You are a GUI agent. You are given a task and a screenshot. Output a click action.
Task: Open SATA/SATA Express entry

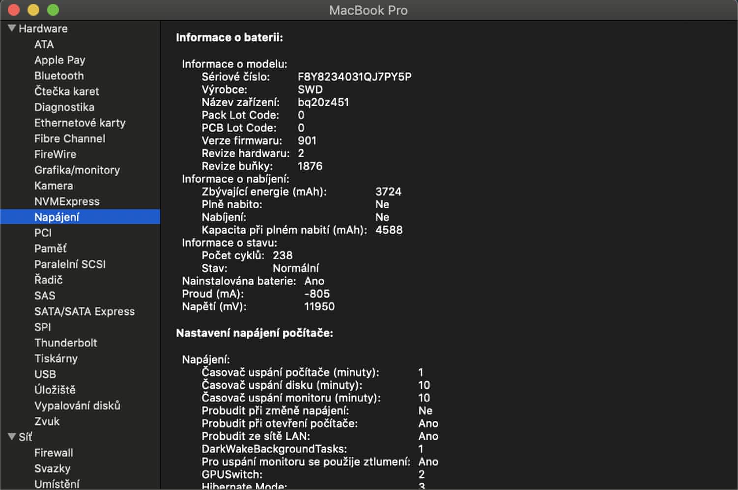(x=84, y=311)
